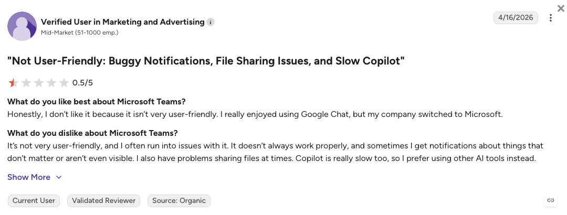This screenshot has height=215, width=567.
Task: Select the Current User tag
Action: (34, 200)
